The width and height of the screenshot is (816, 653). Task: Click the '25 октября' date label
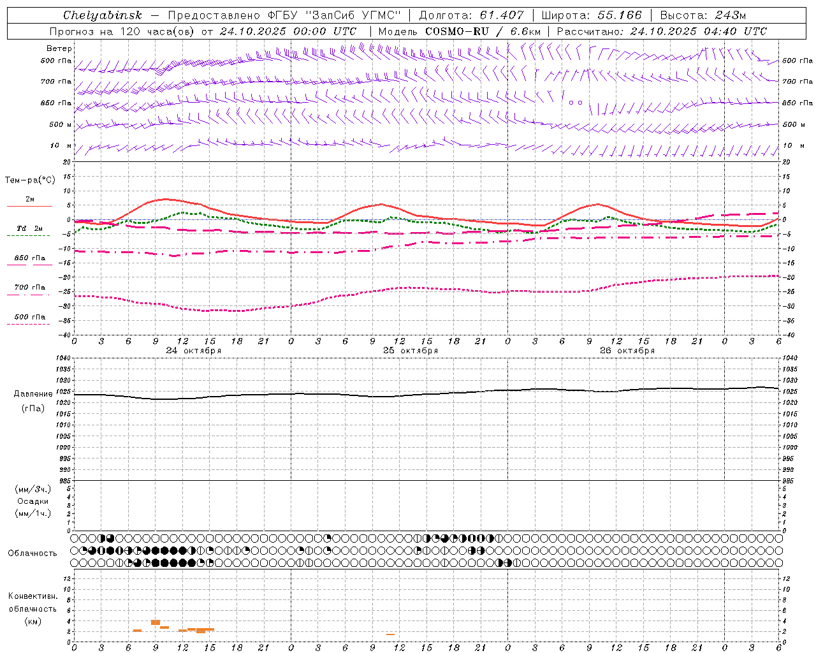[x=411, y=351]
